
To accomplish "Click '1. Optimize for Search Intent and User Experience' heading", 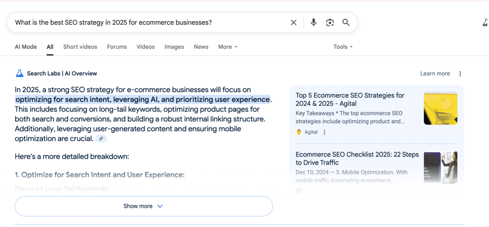I will click(100, 175).
